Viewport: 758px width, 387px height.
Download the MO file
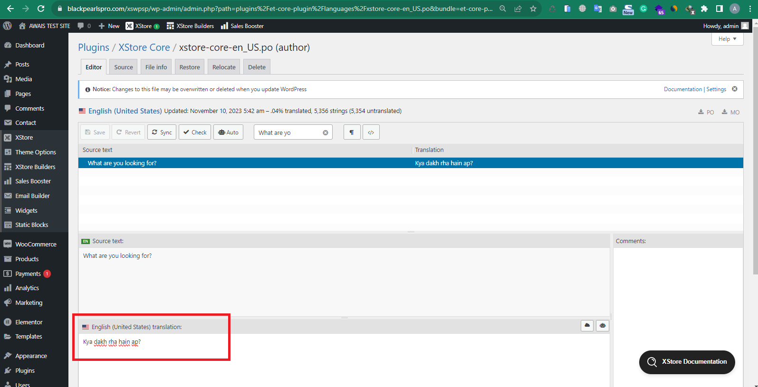coord(731,112)
